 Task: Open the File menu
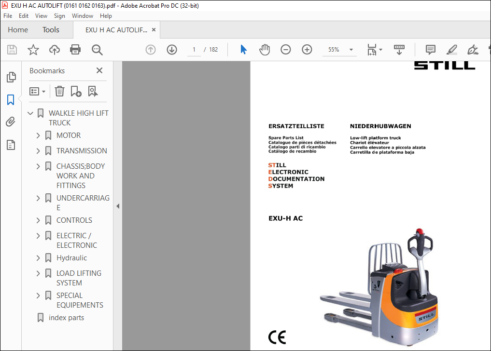pos(8,15)
